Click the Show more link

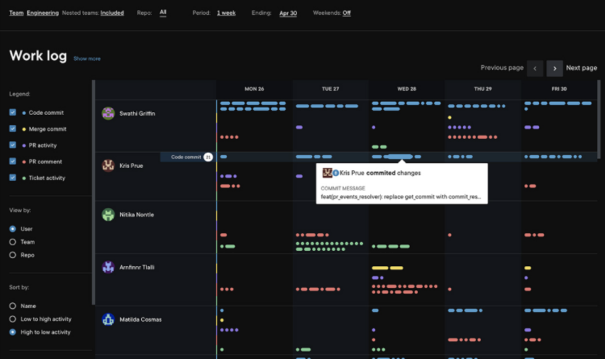(86, 58)
